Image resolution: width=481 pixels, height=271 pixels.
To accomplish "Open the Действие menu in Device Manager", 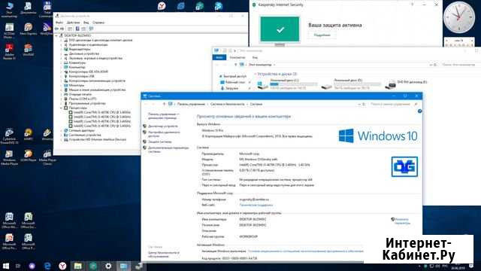I will pyautogui.click(x=73, y=23).
